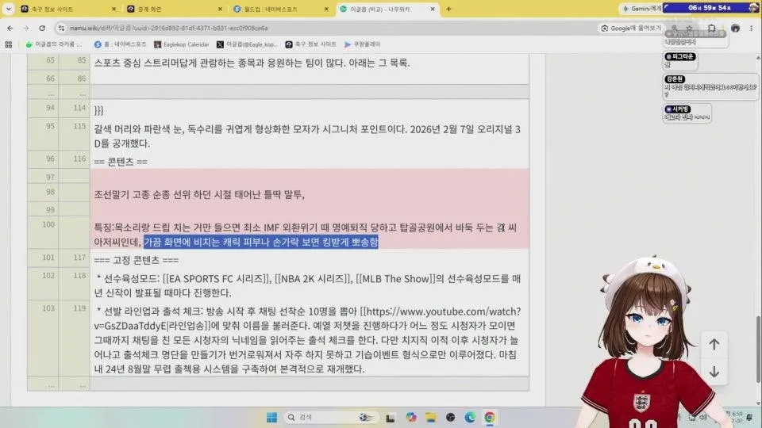Viewport: 762px width, 428px height.
Task: Open the Chrome apps grid icon
Action: (8, 44)
